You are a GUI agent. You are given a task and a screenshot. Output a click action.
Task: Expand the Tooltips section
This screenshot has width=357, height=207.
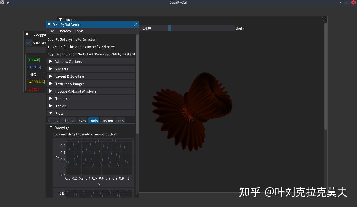91,98
